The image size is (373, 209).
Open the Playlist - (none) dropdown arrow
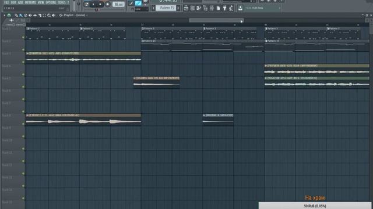point(87,16)
